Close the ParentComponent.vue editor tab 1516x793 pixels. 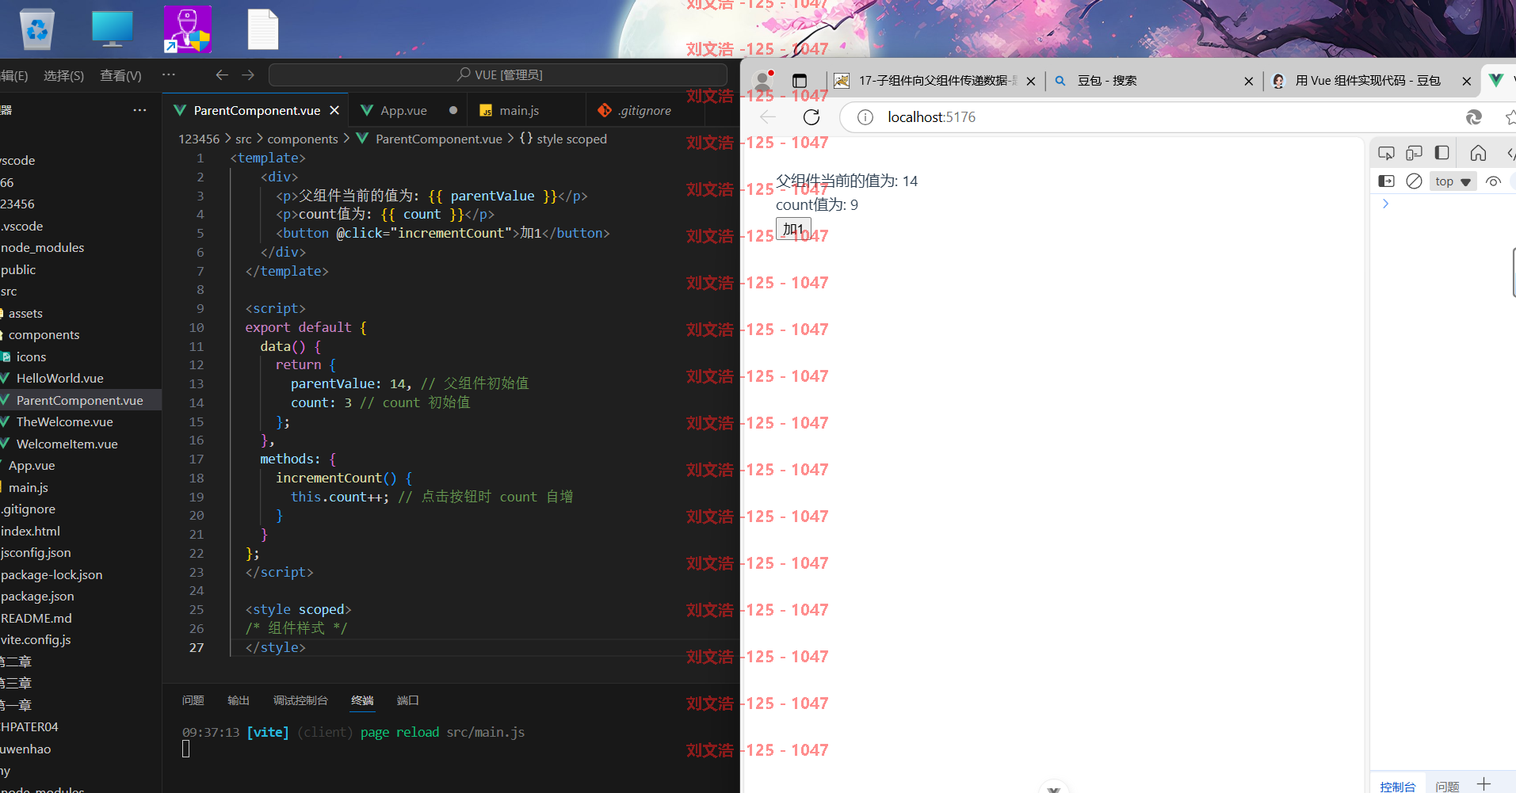coord(334,110)
